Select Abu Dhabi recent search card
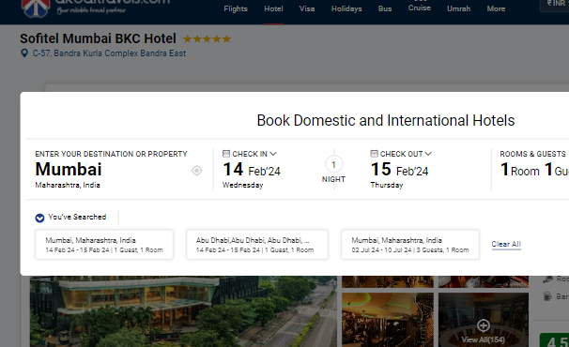 (x=257, y=245)
